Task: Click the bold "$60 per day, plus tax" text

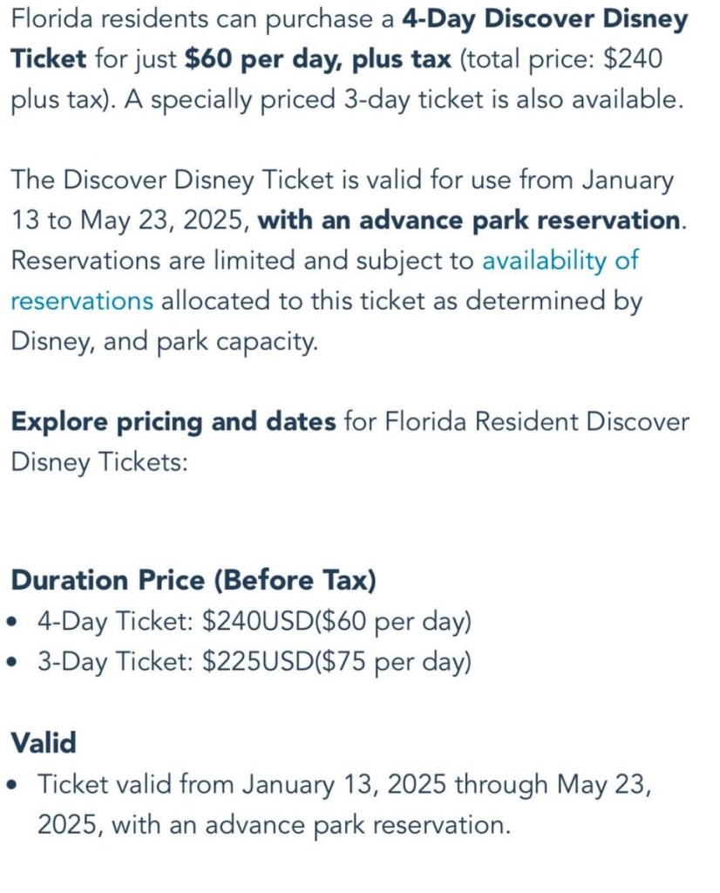Action: [318, 59]
